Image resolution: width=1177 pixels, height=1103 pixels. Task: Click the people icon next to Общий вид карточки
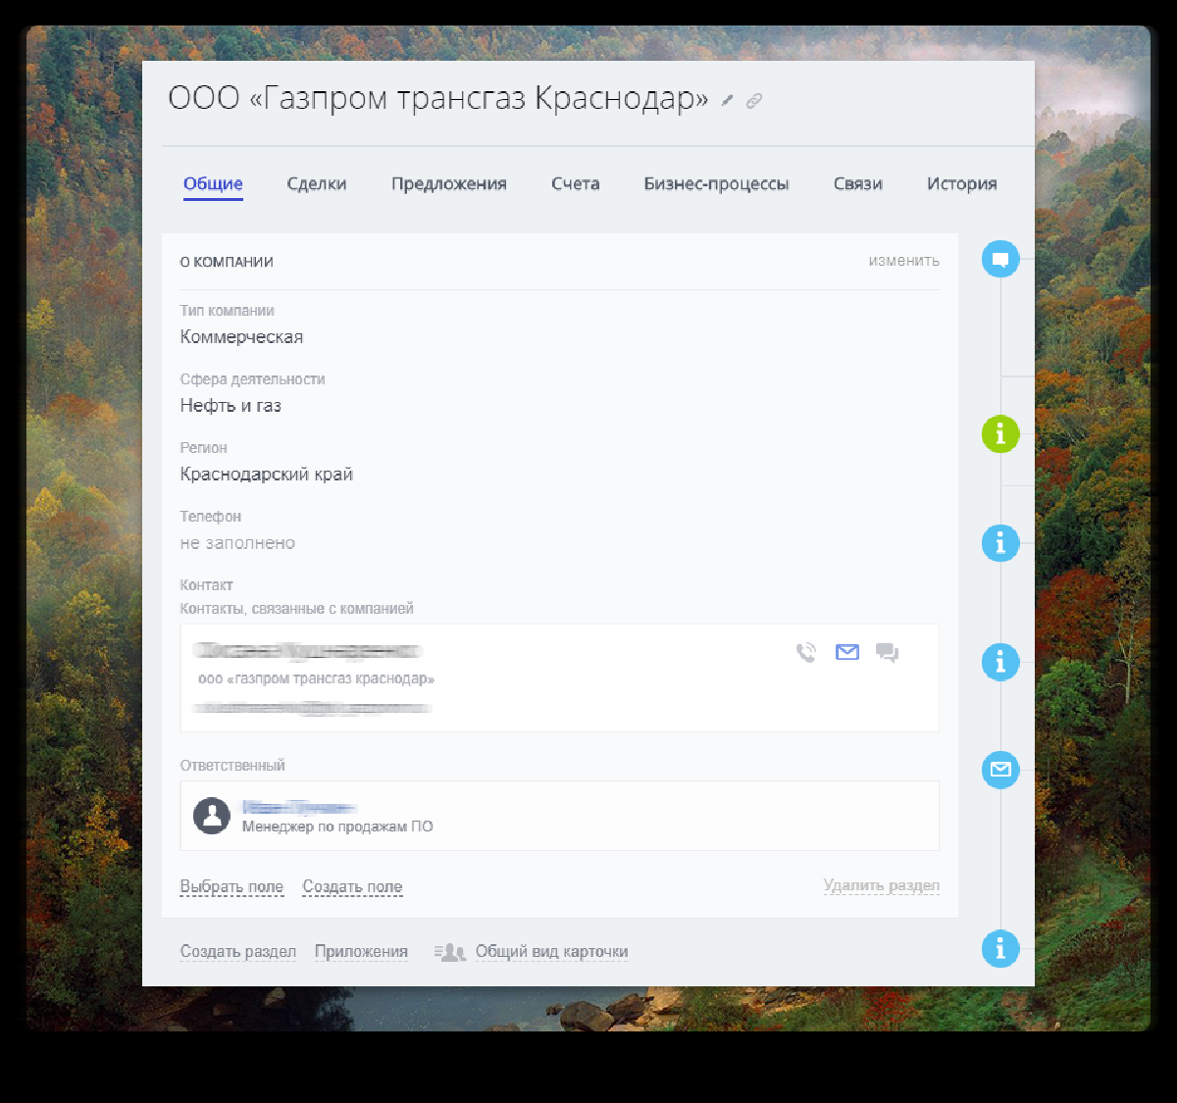450,952
